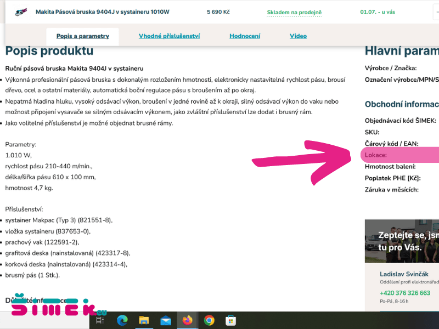Click the 'Výrobce / Značka:' parameter label
The height and width of the screenshot is (329, 439).
[391, 68]
